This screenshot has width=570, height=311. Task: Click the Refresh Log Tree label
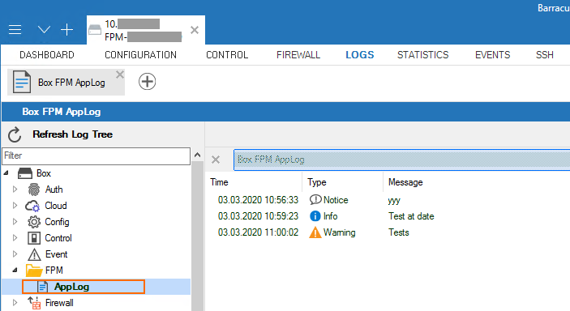(73, 134)
